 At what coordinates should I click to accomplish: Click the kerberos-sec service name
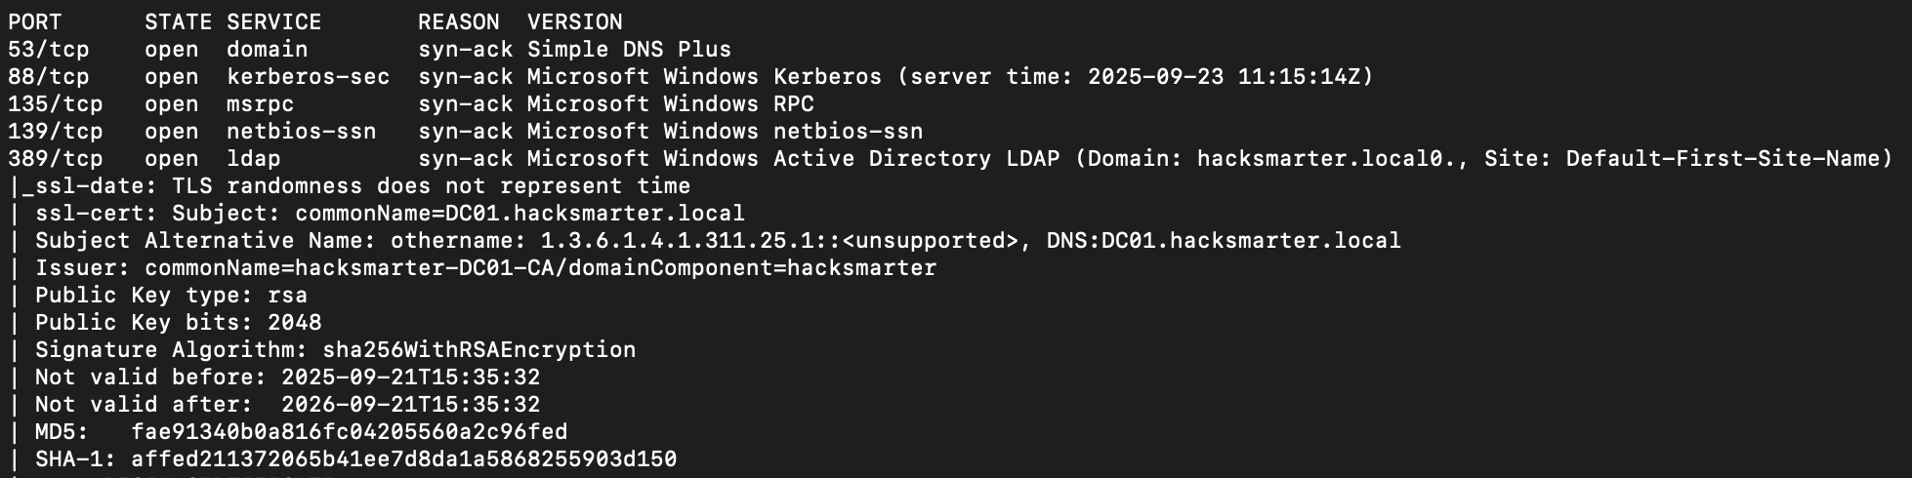click(308, 76)
